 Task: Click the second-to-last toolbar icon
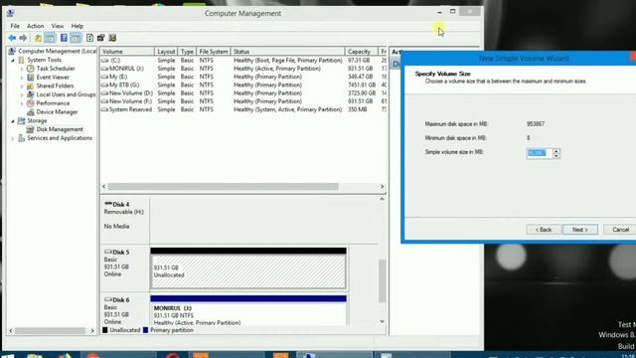(100, 38)
